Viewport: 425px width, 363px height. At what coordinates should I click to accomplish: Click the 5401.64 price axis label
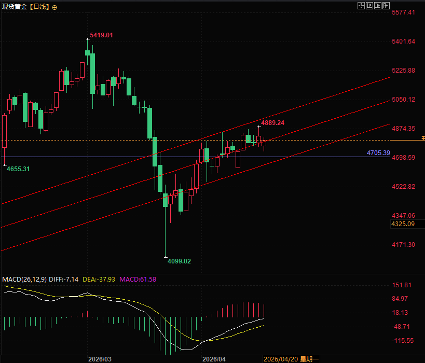(x=403, y=41)
